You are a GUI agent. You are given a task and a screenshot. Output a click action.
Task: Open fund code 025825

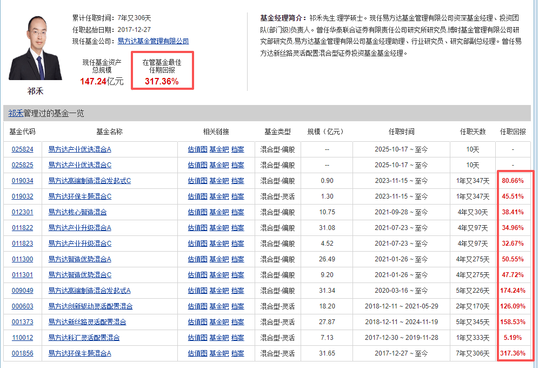(x=23, y=165)
